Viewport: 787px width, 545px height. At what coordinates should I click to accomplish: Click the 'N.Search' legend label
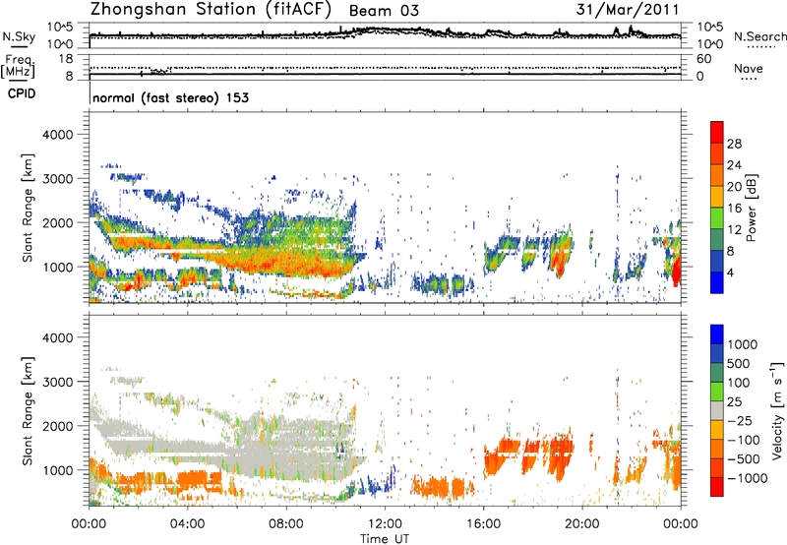pos(759,36)
